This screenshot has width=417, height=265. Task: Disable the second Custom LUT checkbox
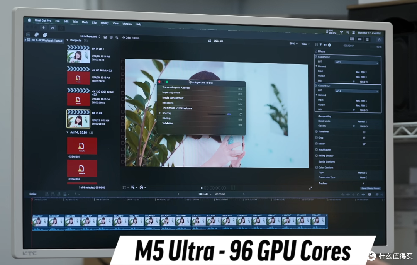316,85
